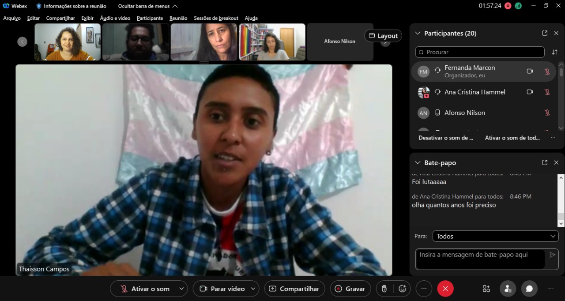Select the curly-haired woman's video thumbnail
This screenshot has height=301, width=565.
tap(68, 42)
